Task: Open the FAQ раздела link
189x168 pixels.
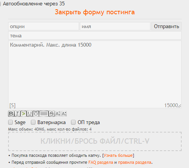Action: click(x=101, y=162)
